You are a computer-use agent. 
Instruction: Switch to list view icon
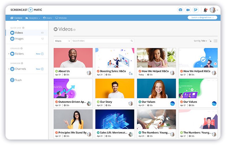pos(216,41)
